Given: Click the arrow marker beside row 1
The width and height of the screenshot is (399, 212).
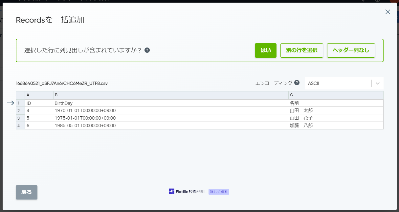Looking at the screenshot, I should coord(10,103).
